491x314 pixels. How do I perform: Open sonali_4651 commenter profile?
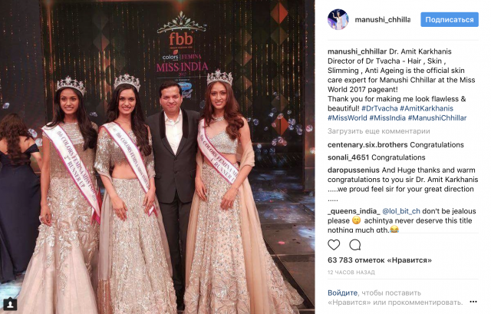(348, 157)
